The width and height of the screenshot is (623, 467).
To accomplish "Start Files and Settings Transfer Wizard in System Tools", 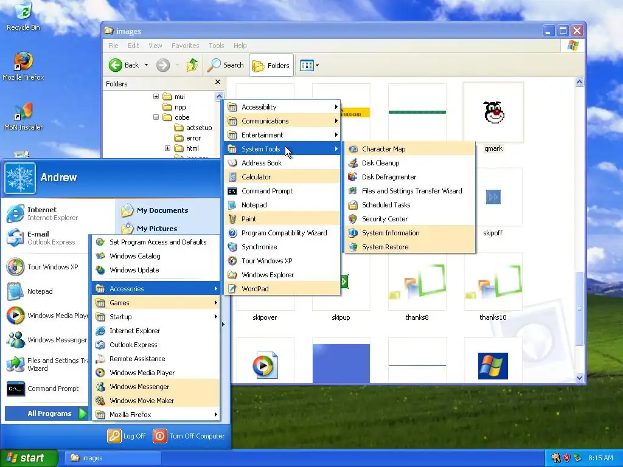I will coord(409,191).
